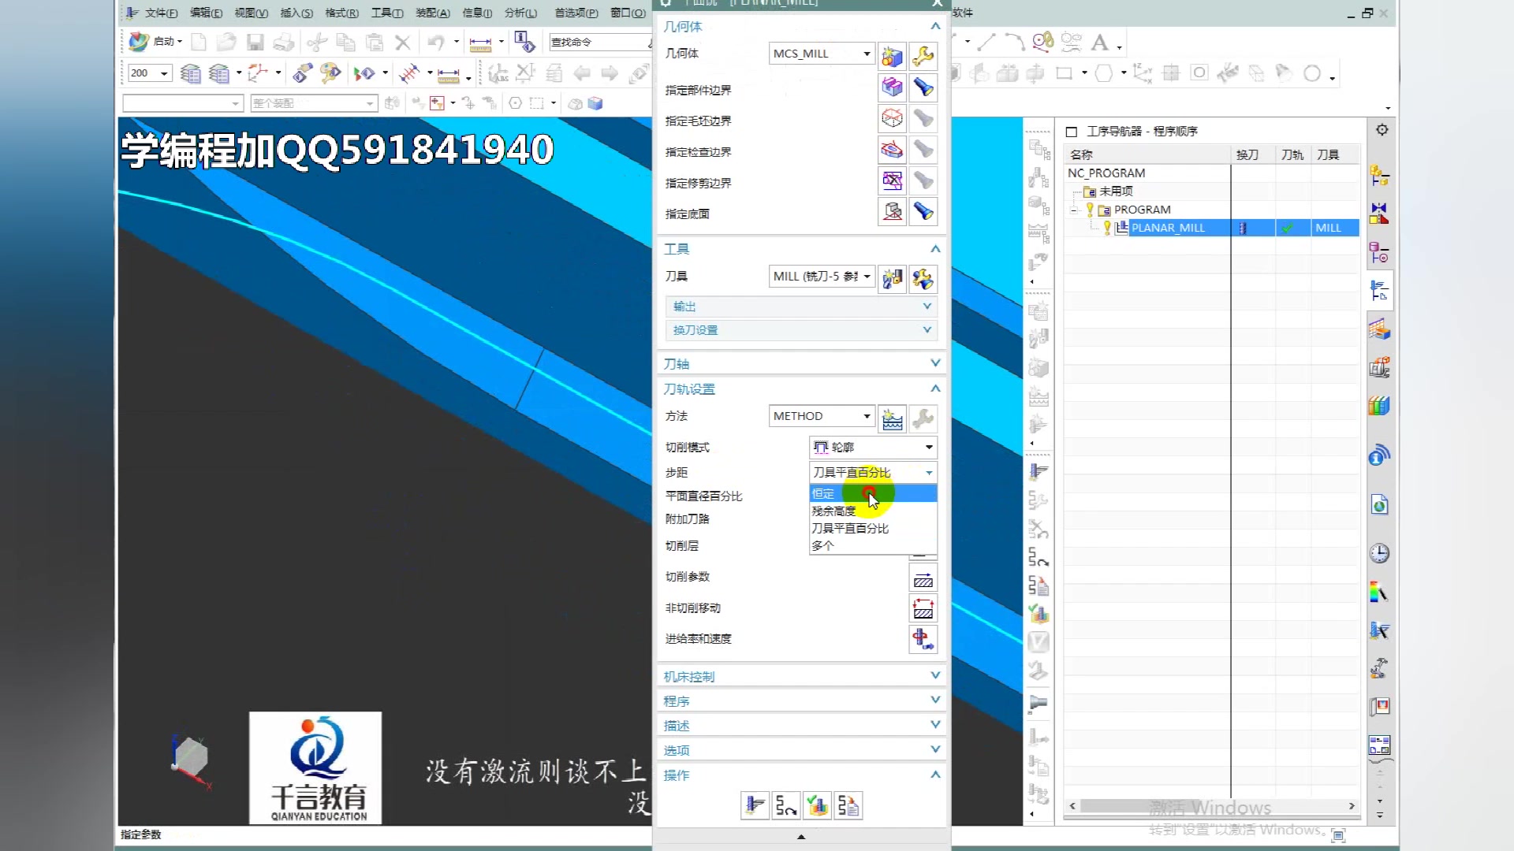Click the Verify toolpath icon
The image size is (1514, 851).
[x=817, y=805]
